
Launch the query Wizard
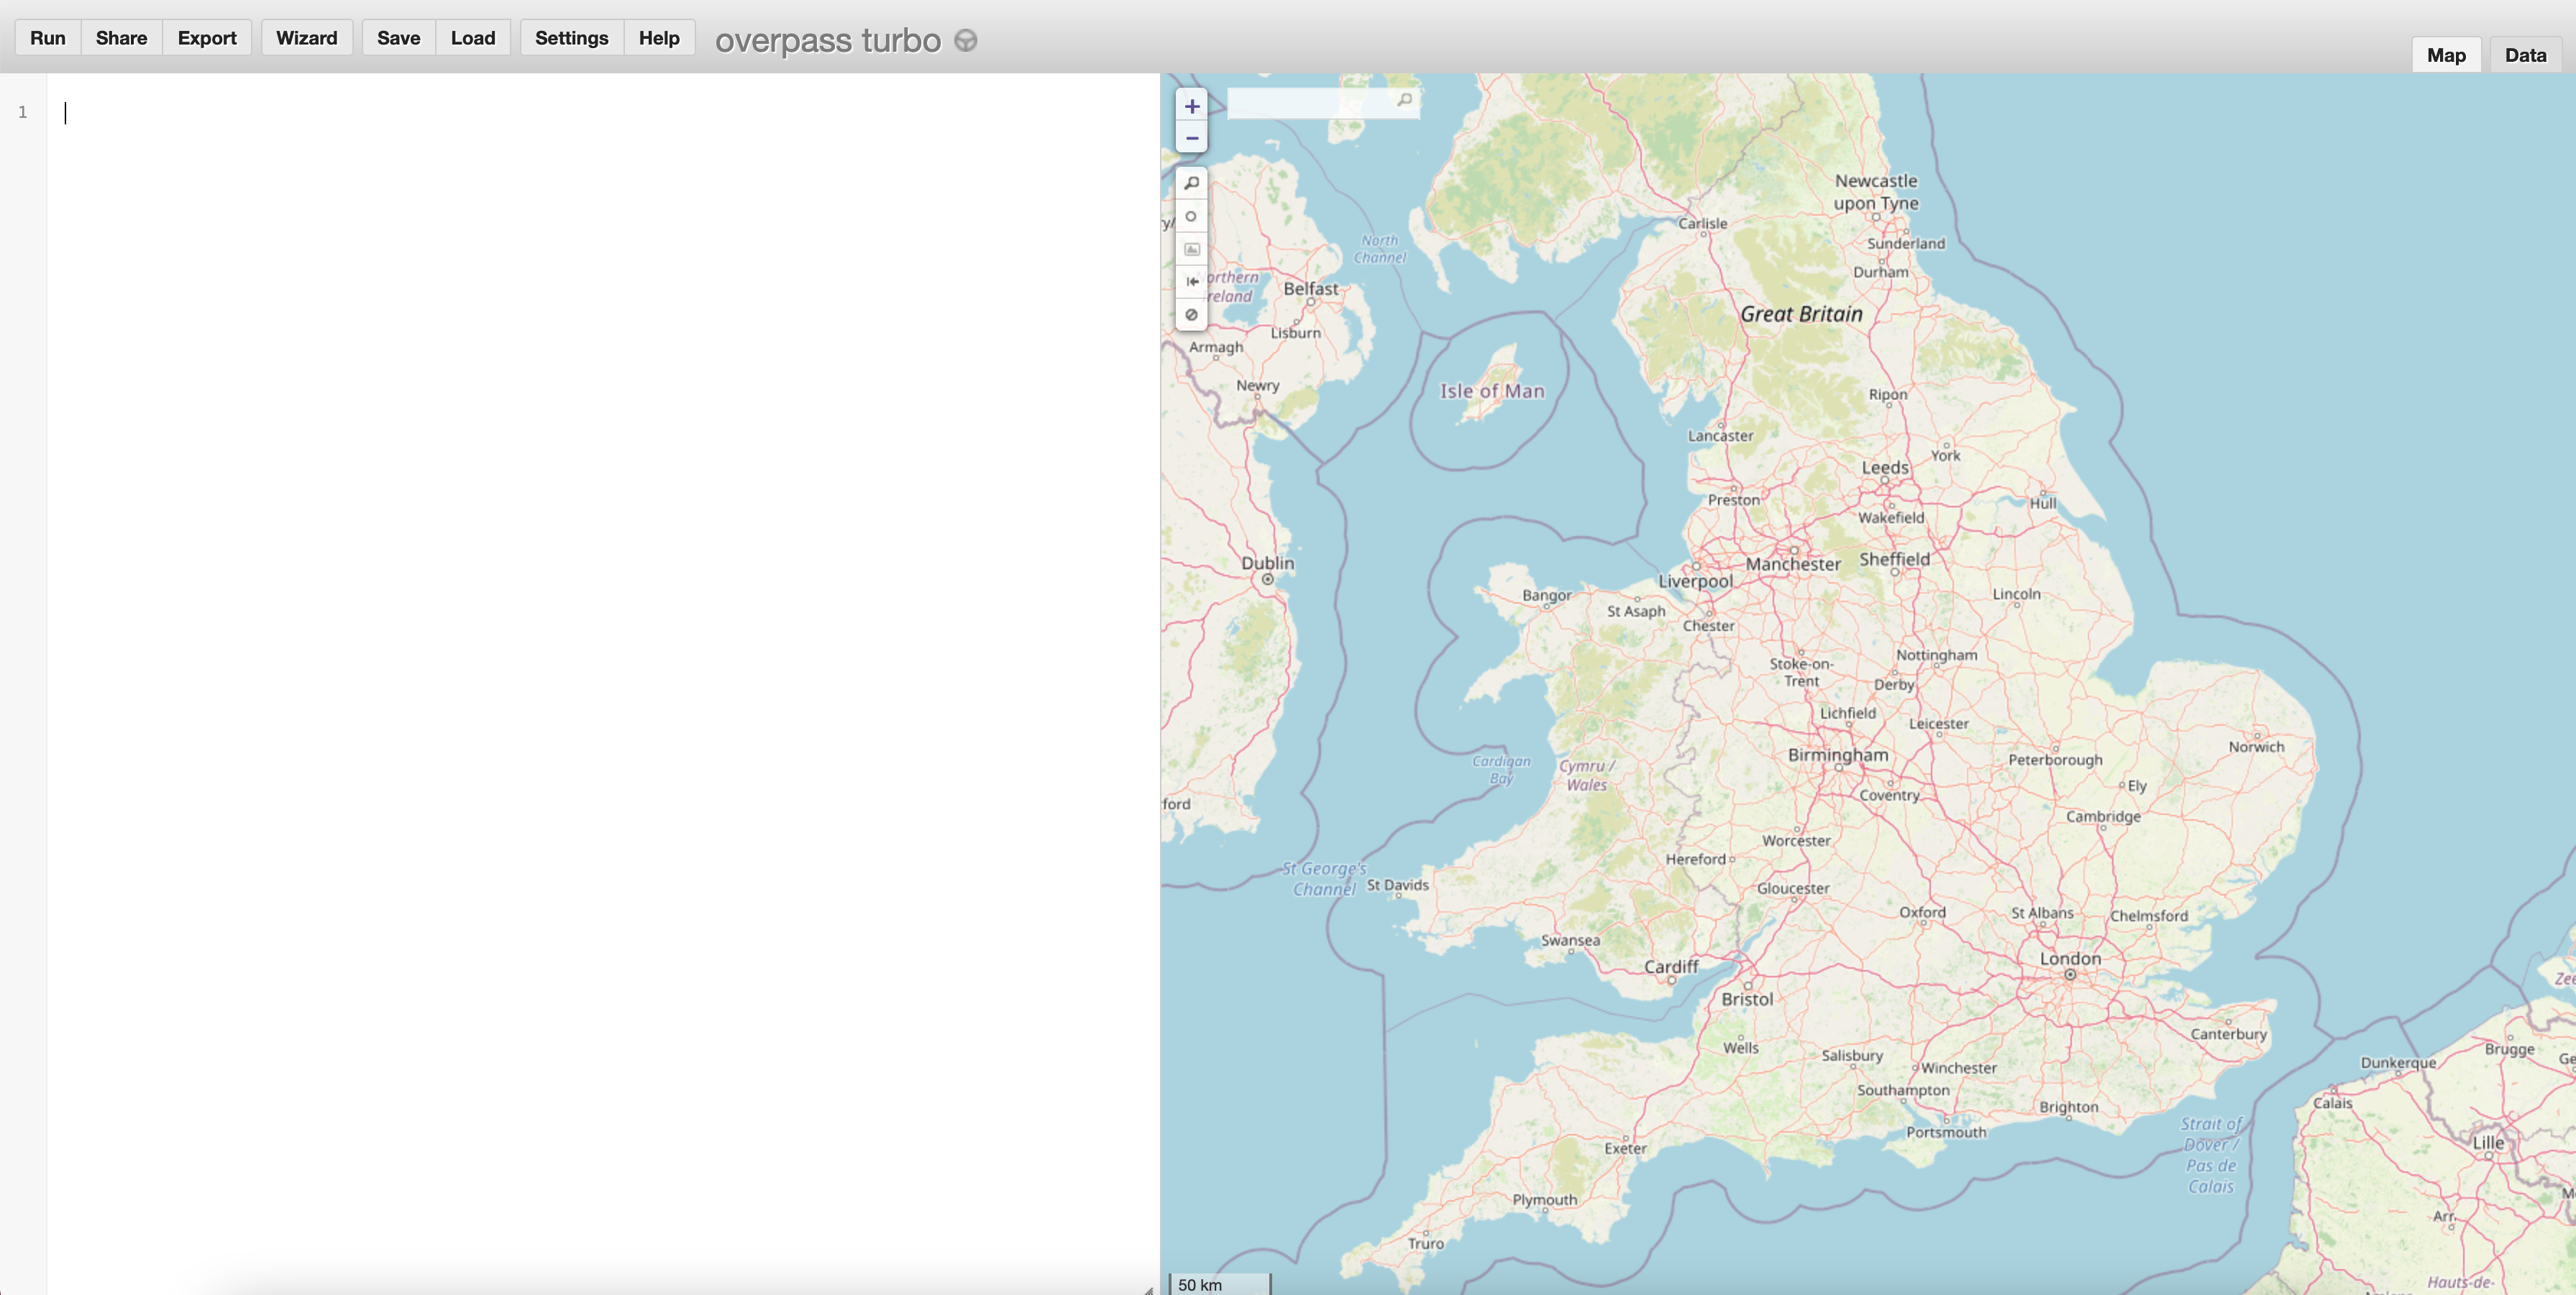tap(307, 37)
